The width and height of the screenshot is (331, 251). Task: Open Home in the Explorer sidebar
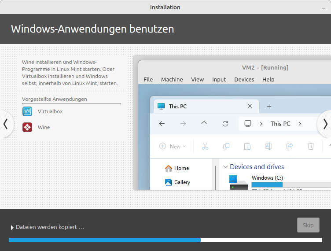pyautogui.click(x=177, y=168)
